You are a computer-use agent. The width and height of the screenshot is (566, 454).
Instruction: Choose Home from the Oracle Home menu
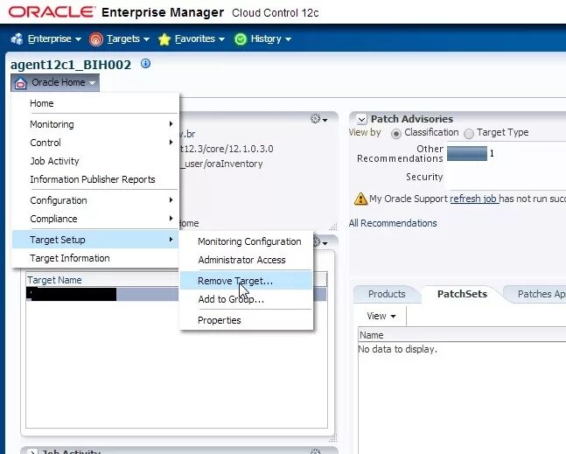point(95,103)
